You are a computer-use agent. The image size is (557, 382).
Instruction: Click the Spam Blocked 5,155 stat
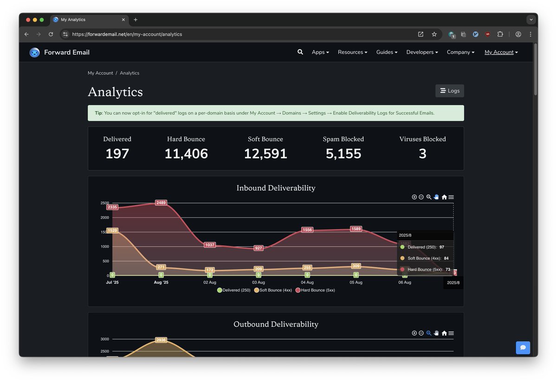tap(343, 148)
